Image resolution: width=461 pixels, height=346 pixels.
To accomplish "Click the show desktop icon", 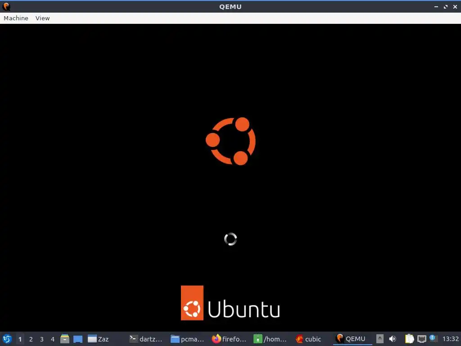I will pos(78,339).
